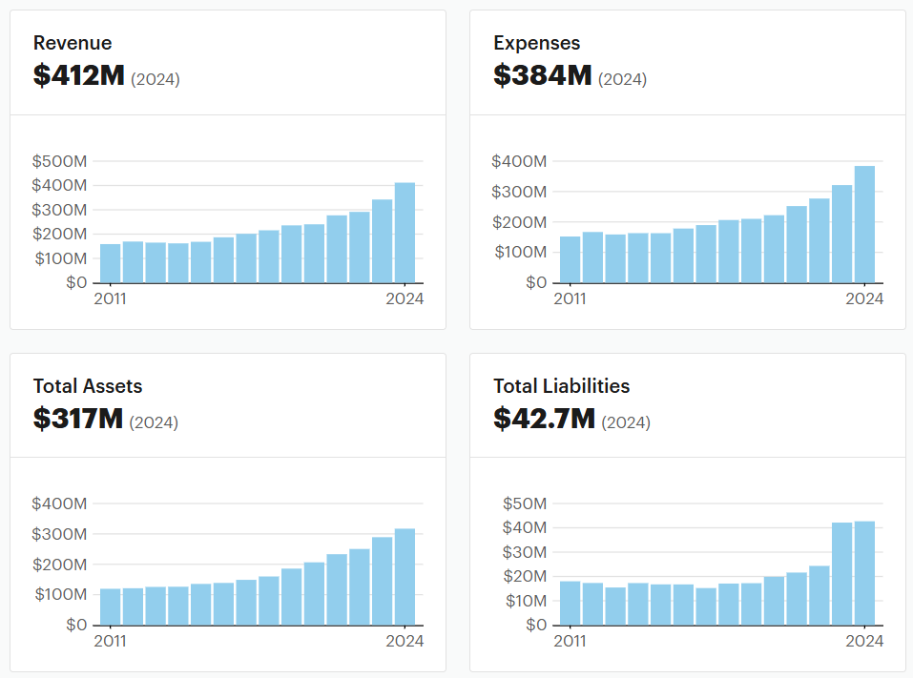Select the $384M expenses value
This screenshot has height=678, width=913.
click(x=543, y=75)
